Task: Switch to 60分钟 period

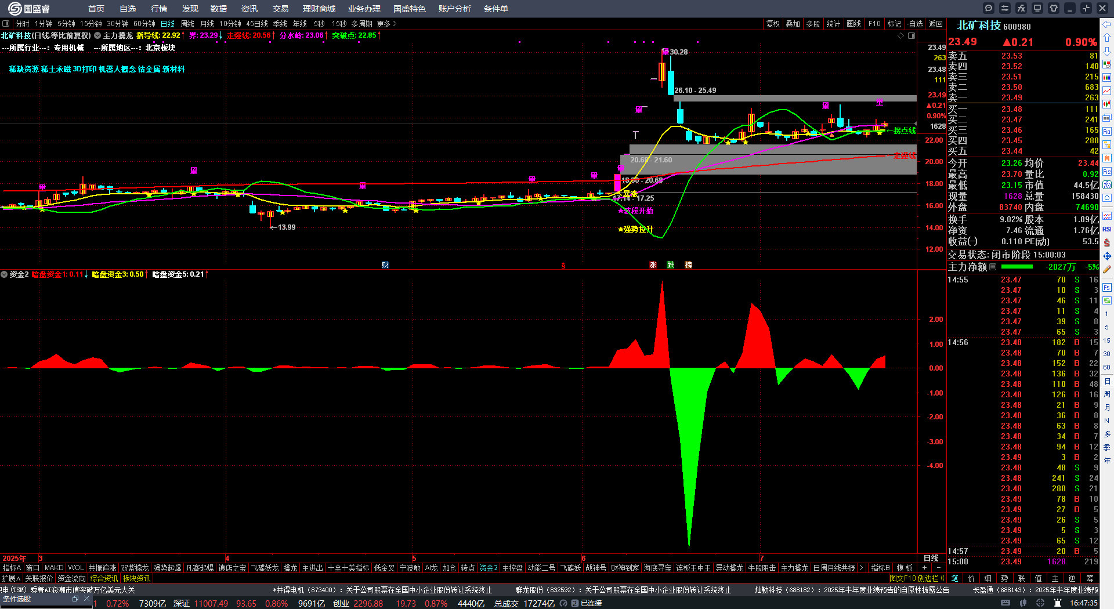Action: click(x=144, y=24)
